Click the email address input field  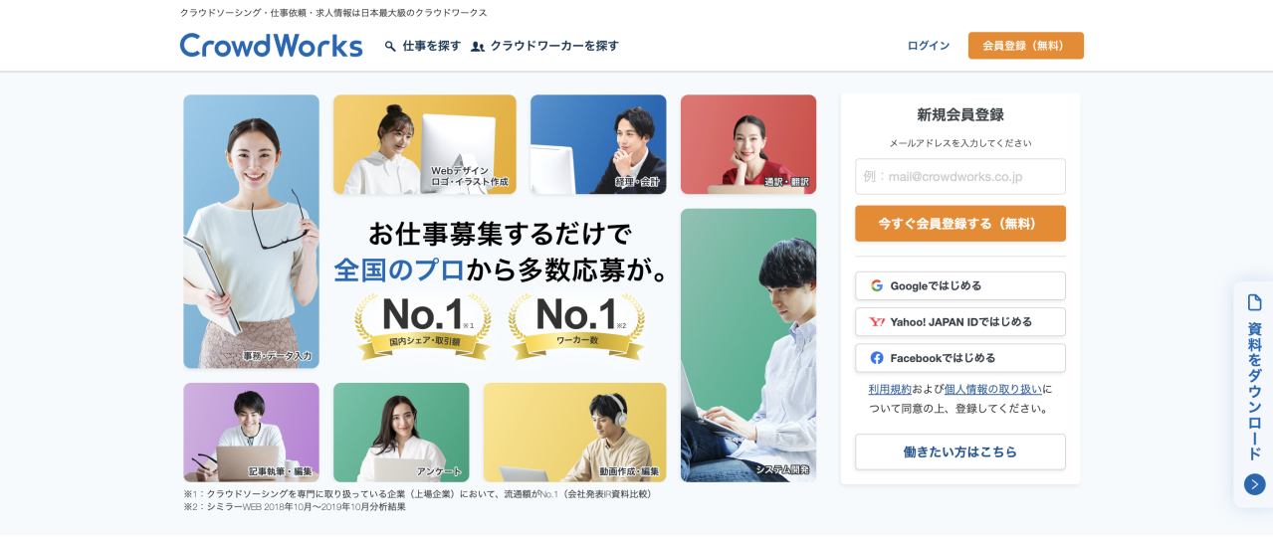click(960, 176)
